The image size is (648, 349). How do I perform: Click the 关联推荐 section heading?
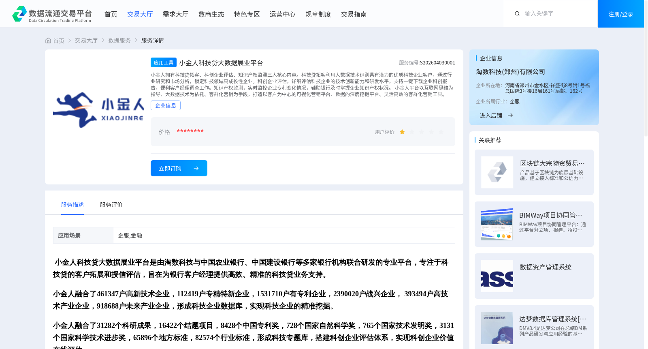click(490, 140)
